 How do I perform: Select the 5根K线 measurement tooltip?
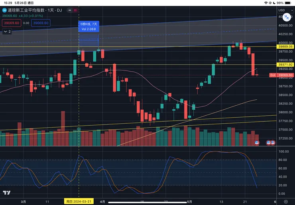(x=88, y=27)
